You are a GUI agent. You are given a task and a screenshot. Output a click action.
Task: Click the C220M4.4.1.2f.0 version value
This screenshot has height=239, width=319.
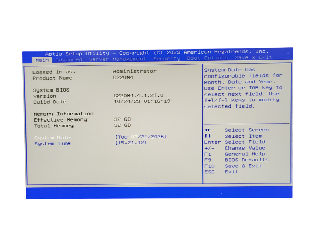pos(138,95)
